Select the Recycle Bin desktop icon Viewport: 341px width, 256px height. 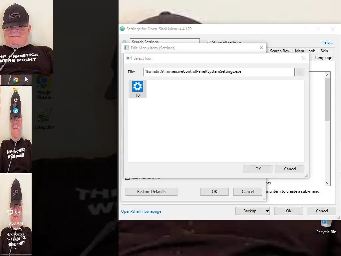pyautogui.click(x=326, y=227)
